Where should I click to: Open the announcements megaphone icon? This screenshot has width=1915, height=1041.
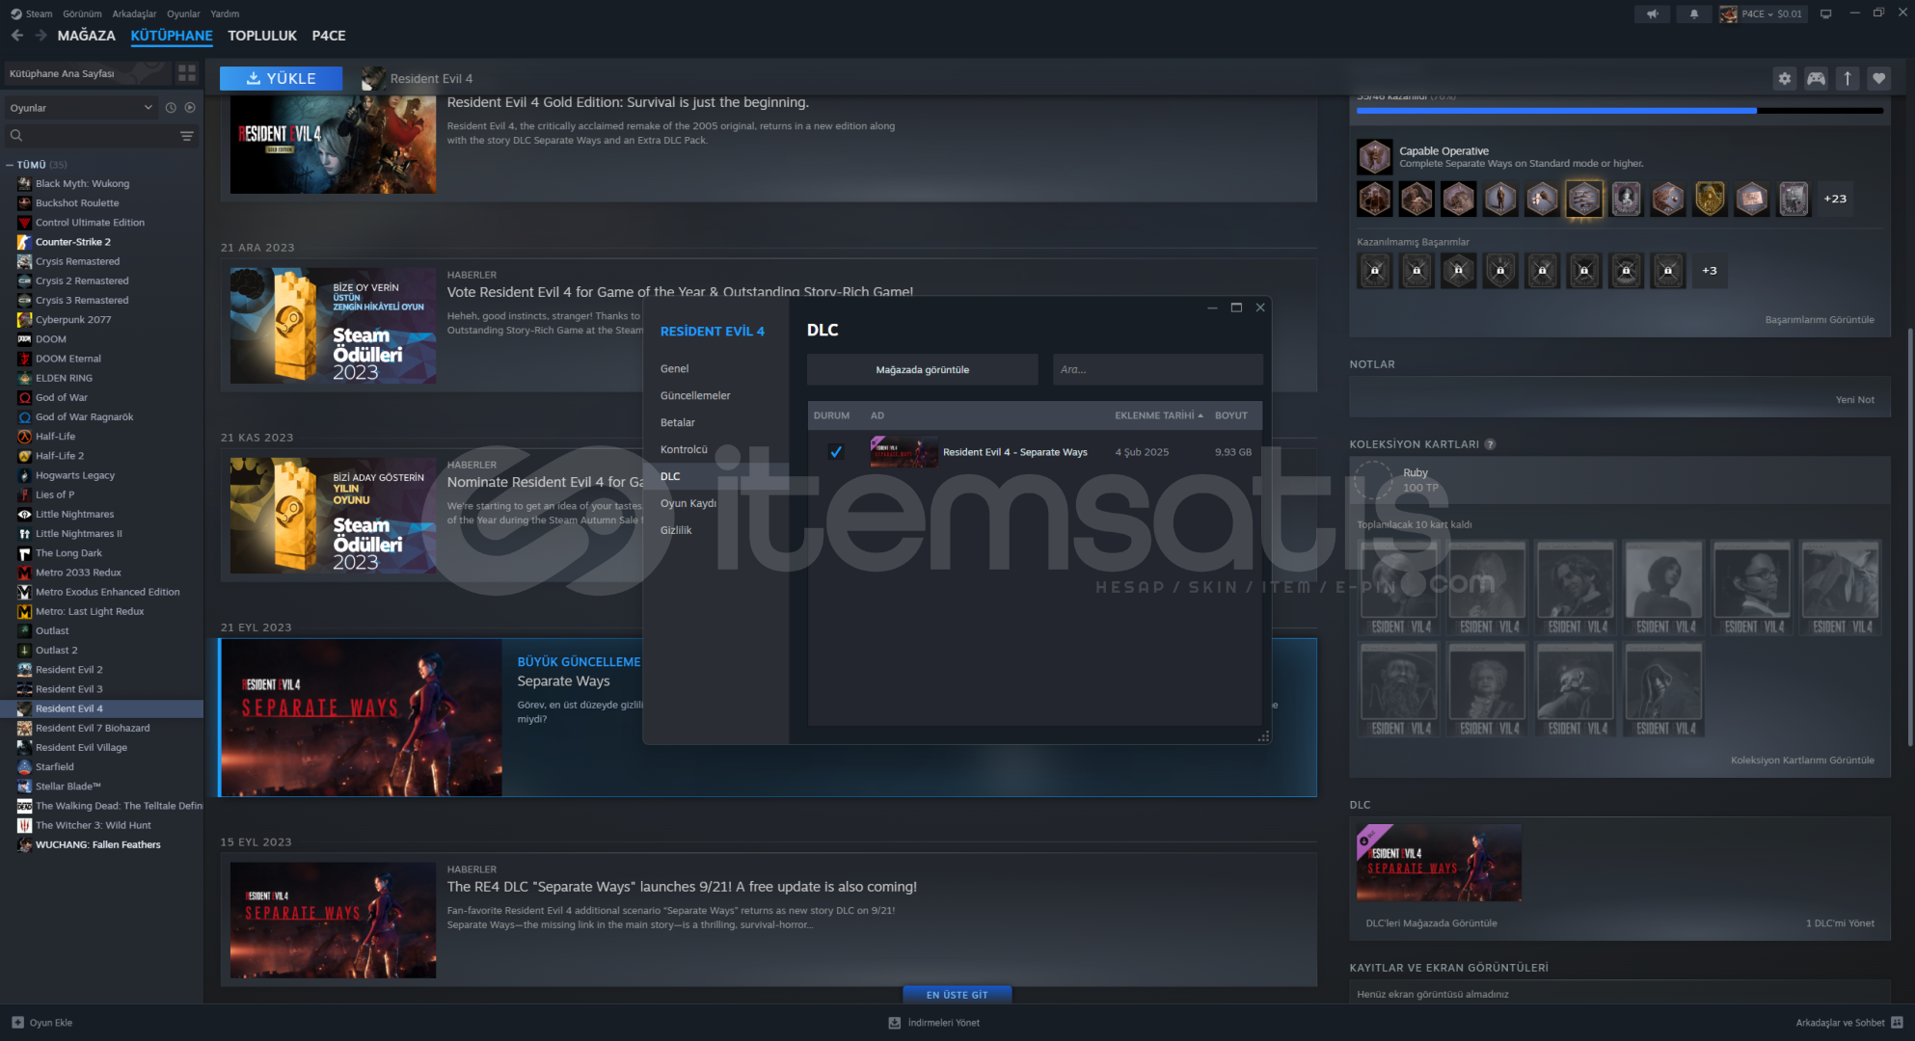1653,13
